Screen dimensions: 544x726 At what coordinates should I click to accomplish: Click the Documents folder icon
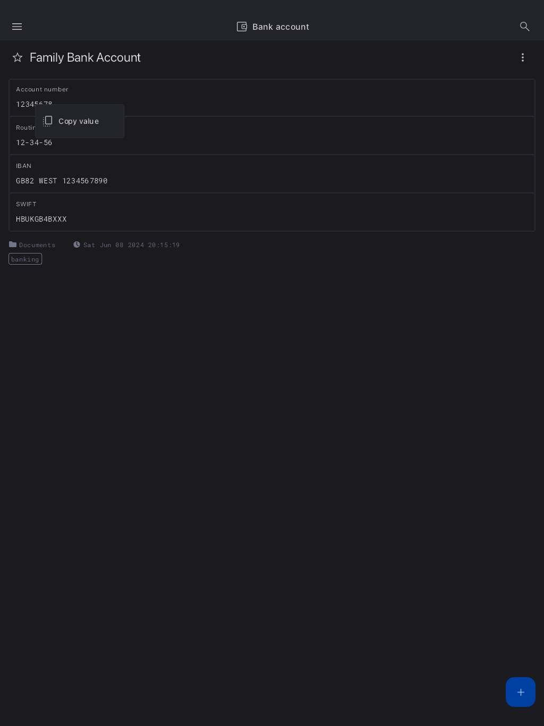(13, 244)
